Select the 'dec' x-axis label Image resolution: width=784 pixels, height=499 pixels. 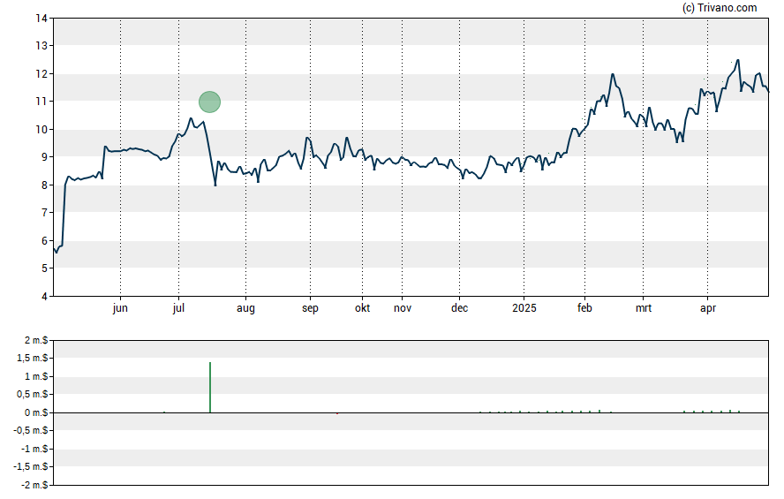tap(459, 308)
